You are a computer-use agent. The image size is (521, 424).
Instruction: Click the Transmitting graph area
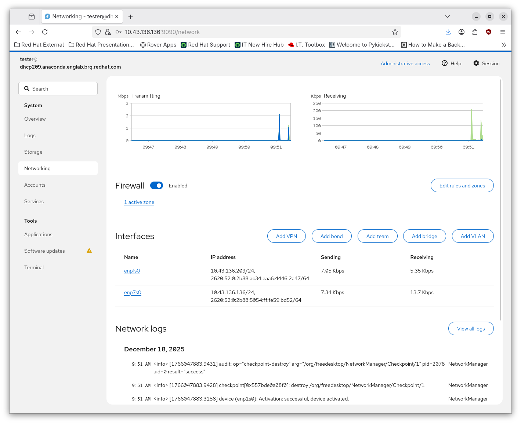[x=211, y=122]
